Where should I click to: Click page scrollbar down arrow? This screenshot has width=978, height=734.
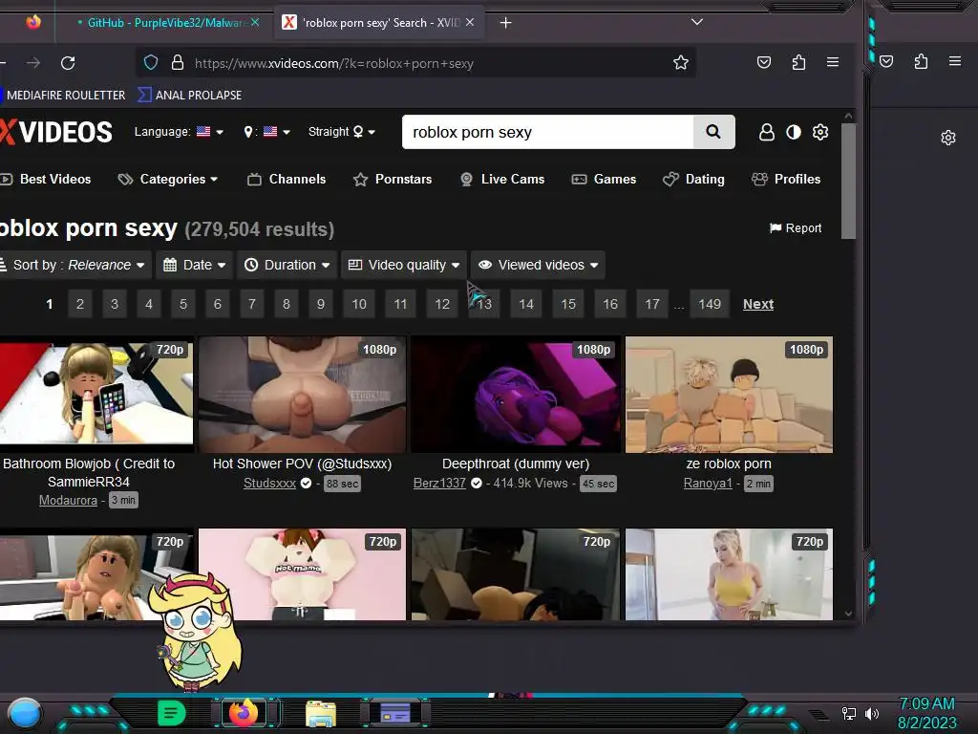click(848, 614)
